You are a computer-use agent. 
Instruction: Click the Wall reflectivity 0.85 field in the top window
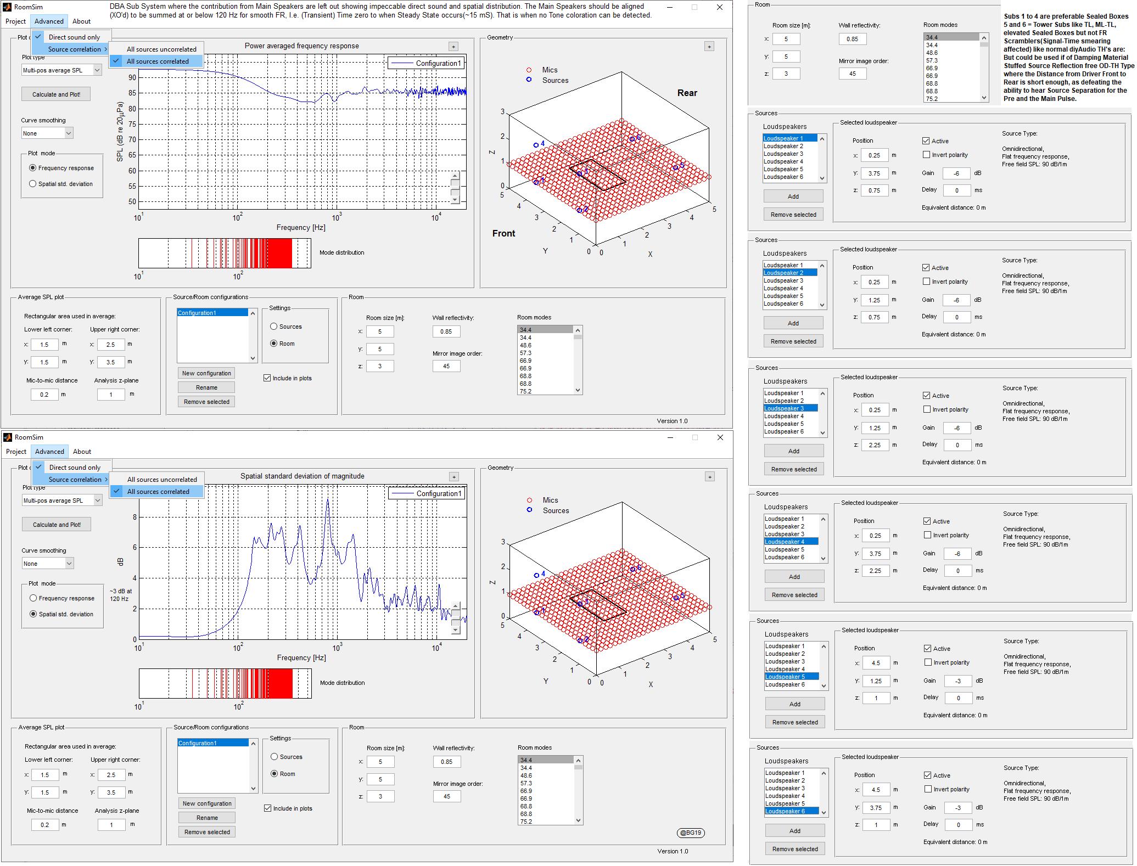(446, 331)
